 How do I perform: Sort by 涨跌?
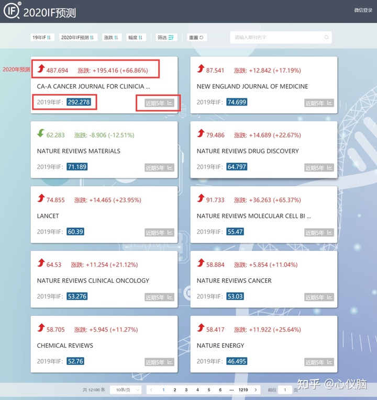(x=112, y=38)
